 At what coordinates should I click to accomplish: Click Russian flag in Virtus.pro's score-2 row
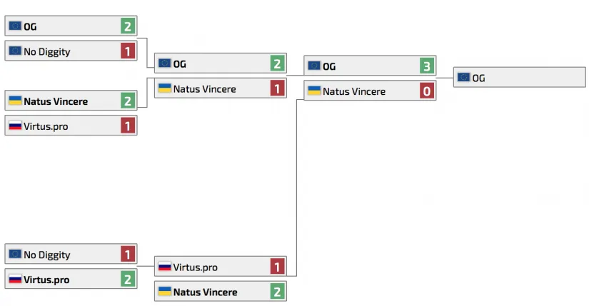tap(14, 279)
